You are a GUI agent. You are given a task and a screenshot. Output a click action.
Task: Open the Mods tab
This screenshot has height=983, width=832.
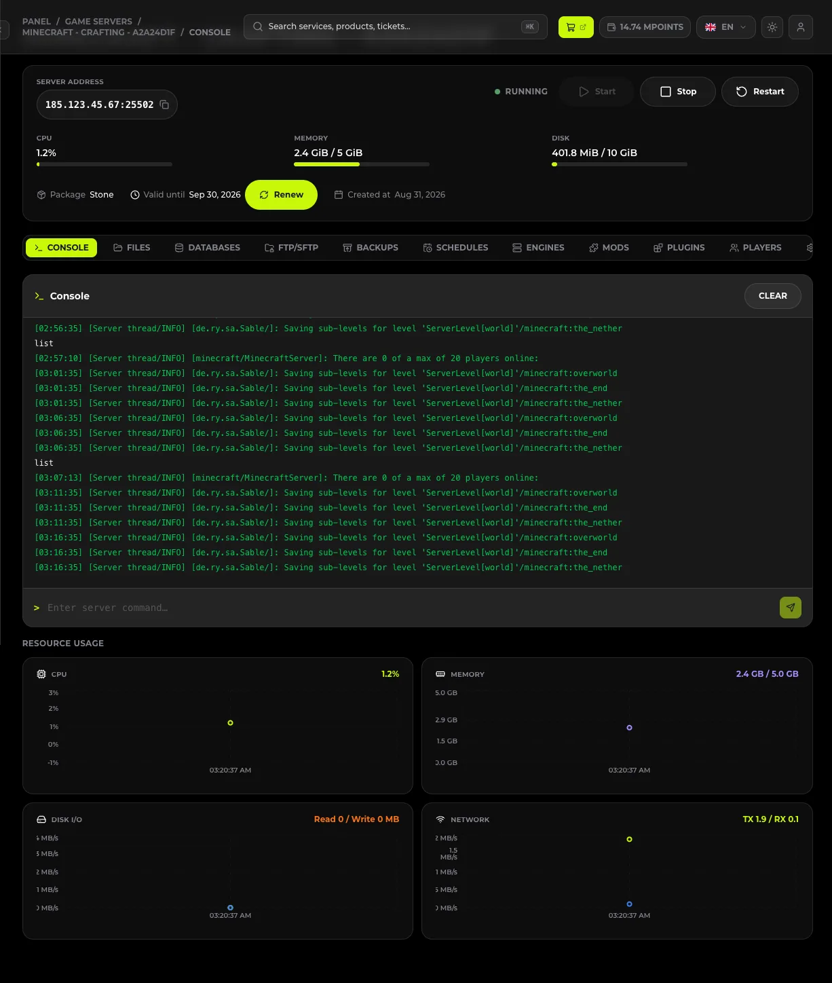click(609, 248)
